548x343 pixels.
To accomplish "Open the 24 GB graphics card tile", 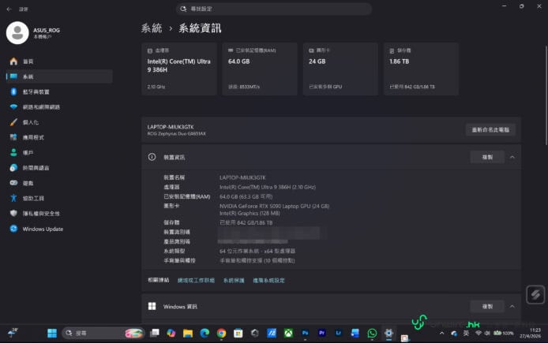I will click(x=340, y=69).
